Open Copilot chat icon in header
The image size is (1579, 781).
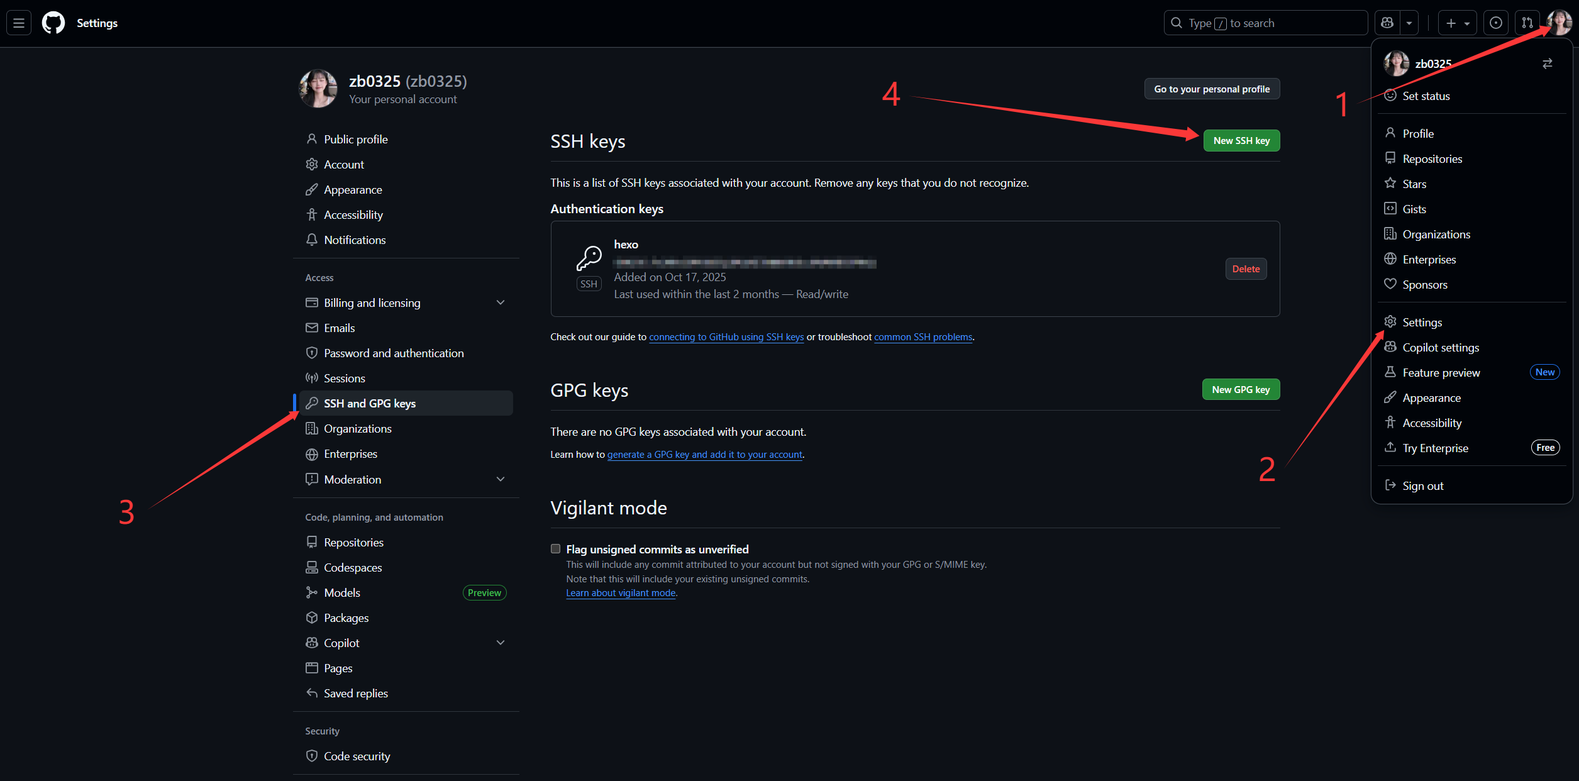[1387, 23]
